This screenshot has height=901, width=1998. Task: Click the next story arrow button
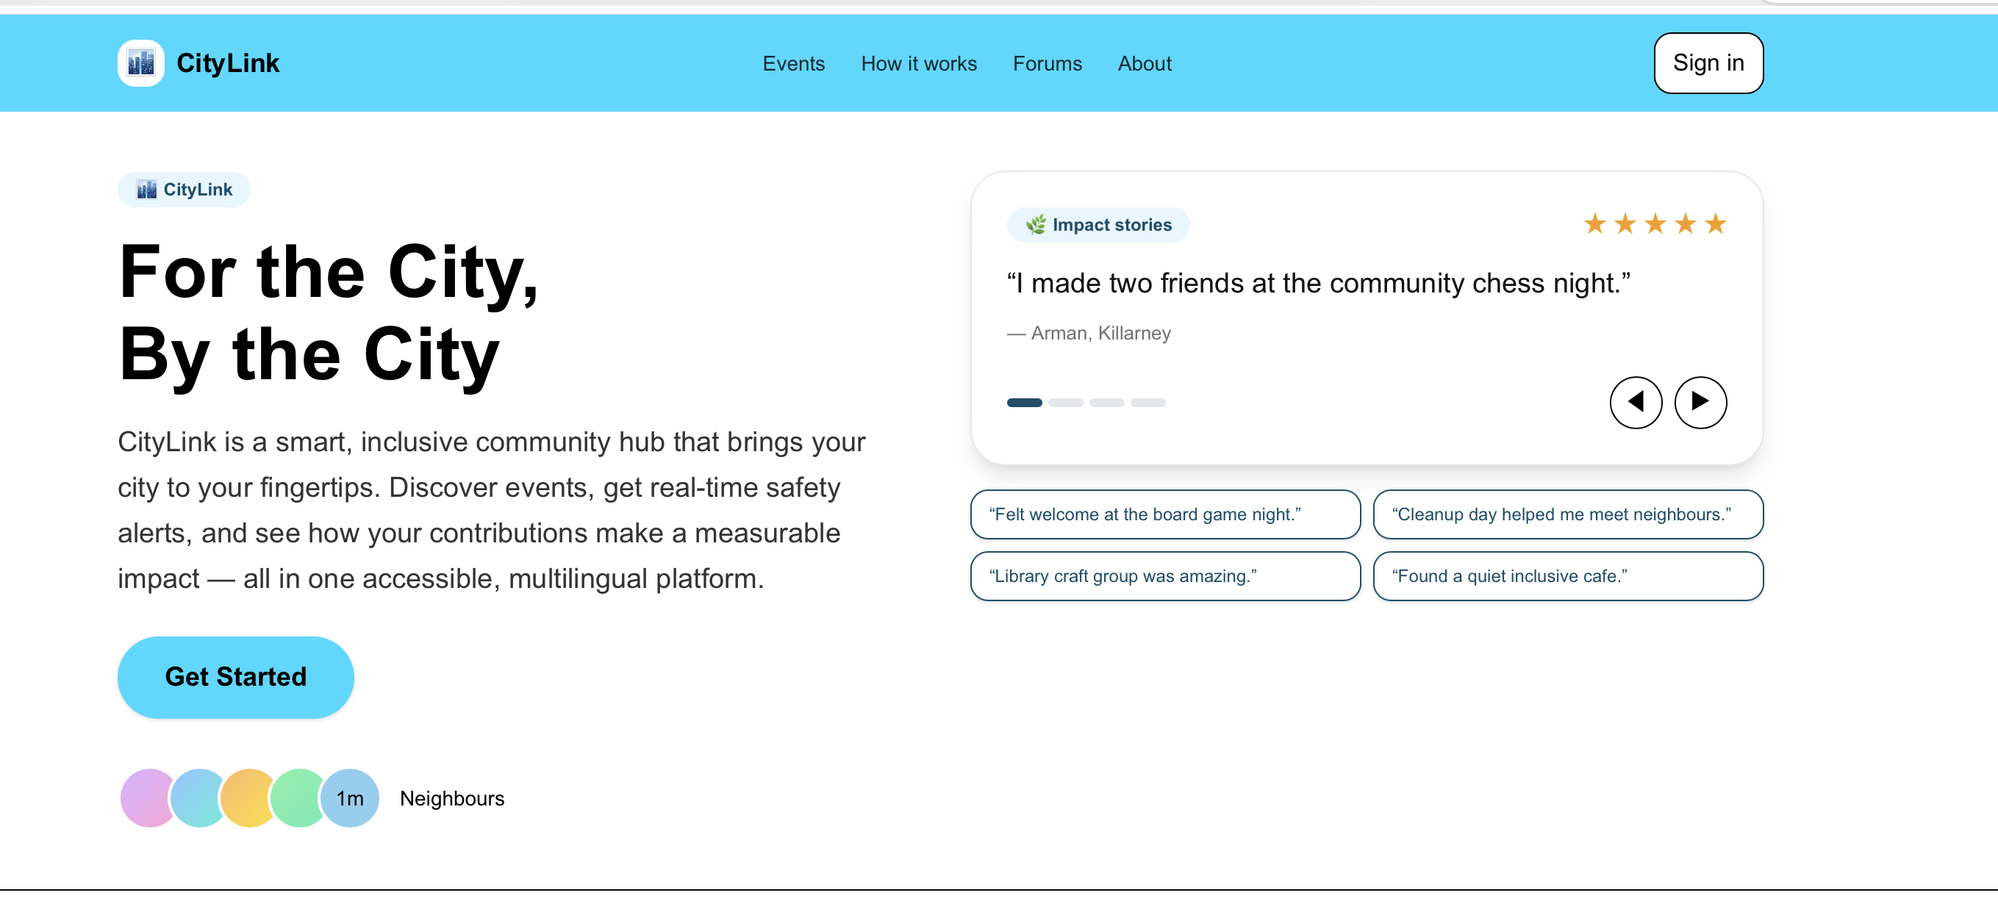pyautogui.click(x=1700, y=402)
